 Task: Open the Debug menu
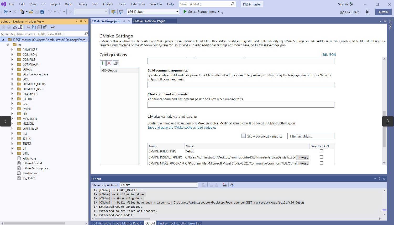(x=82, y=4)
